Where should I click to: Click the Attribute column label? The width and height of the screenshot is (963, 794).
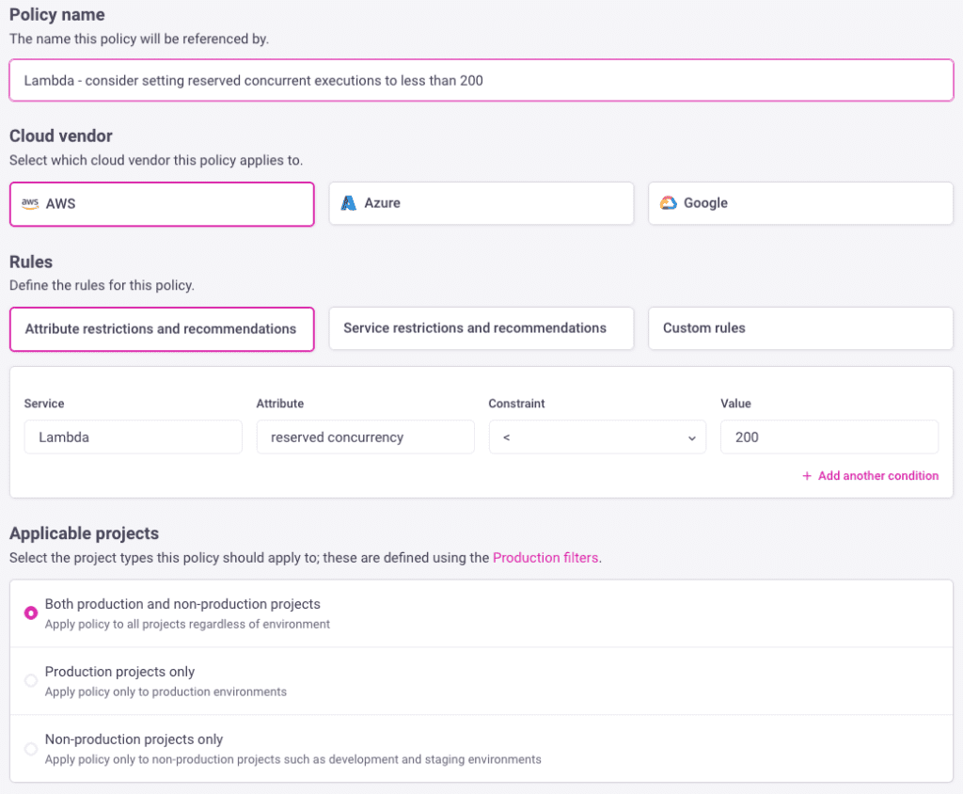[x=280, y=404]
